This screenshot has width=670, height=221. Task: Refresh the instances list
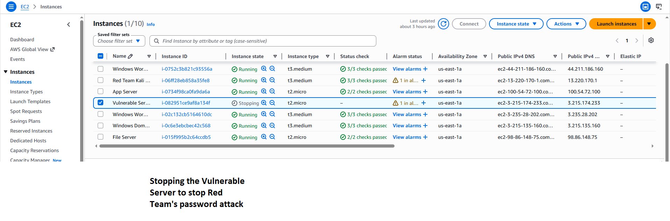coord(444,24)
